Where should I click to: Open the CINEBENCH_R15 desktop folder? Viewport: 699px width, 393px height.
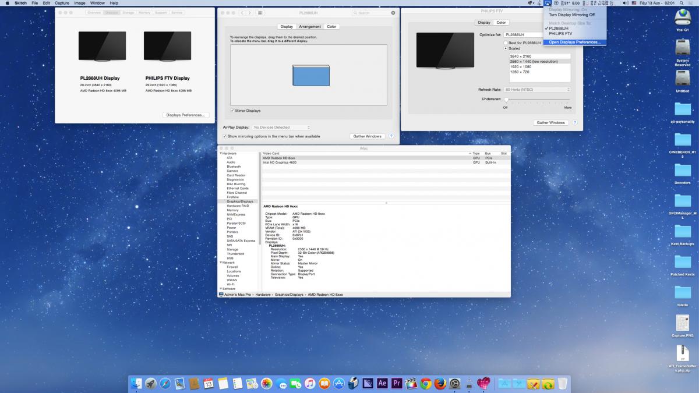coord(682,141)
